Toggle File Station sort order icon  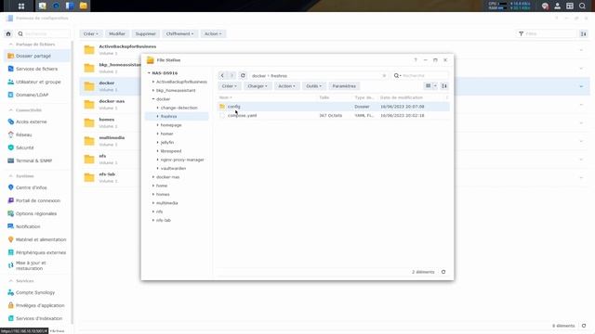coord(444,86)
